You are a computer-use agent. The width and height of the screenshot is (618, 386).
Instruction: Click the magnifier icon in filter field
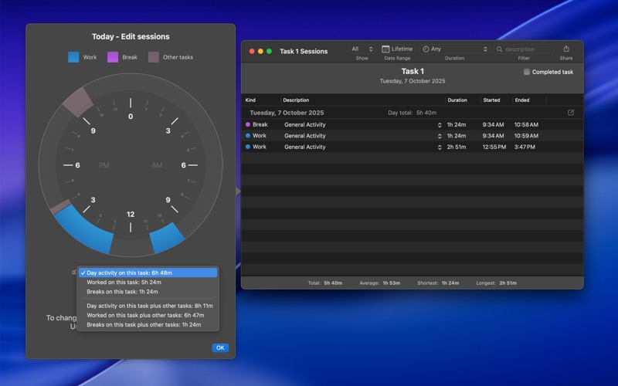coord(499,49)
